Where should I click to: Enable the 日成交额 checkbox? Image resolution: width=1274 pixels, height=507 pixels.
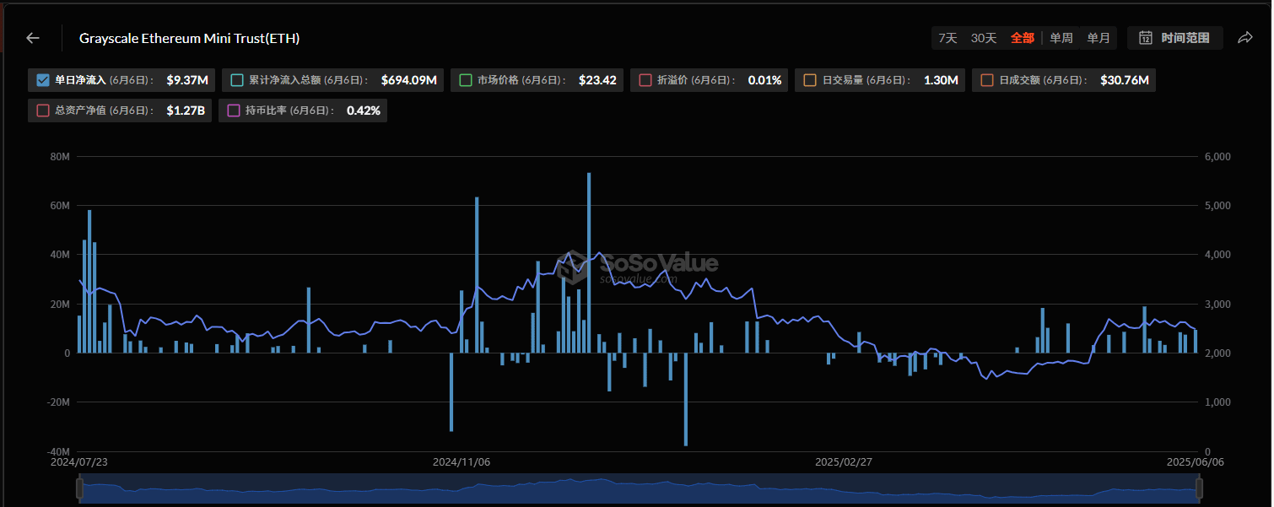pyautogui.click(x=987, y=81)
